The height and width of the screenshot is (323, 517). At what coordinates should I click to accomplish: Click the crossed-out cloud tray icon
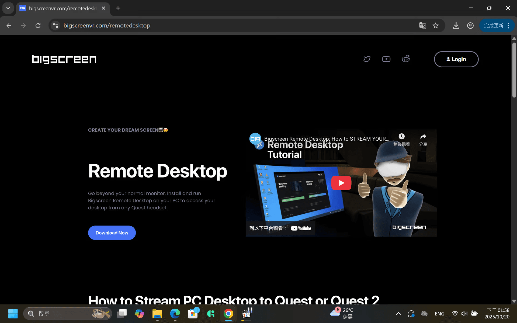pos(424,314)
